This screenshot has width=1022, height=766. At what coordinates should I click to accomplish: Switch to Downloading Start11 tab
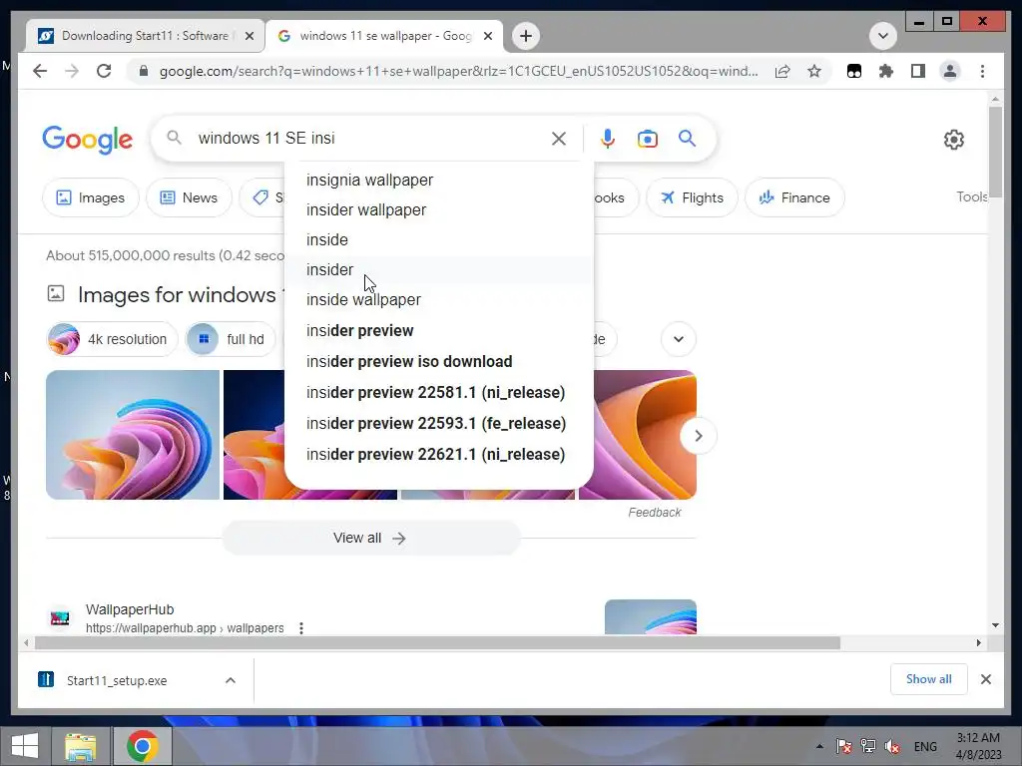point(146,36)
